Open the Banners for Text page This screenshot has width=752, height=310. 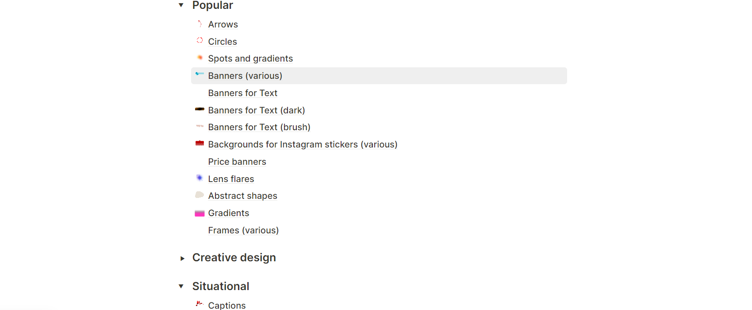[x=242, y=93]
